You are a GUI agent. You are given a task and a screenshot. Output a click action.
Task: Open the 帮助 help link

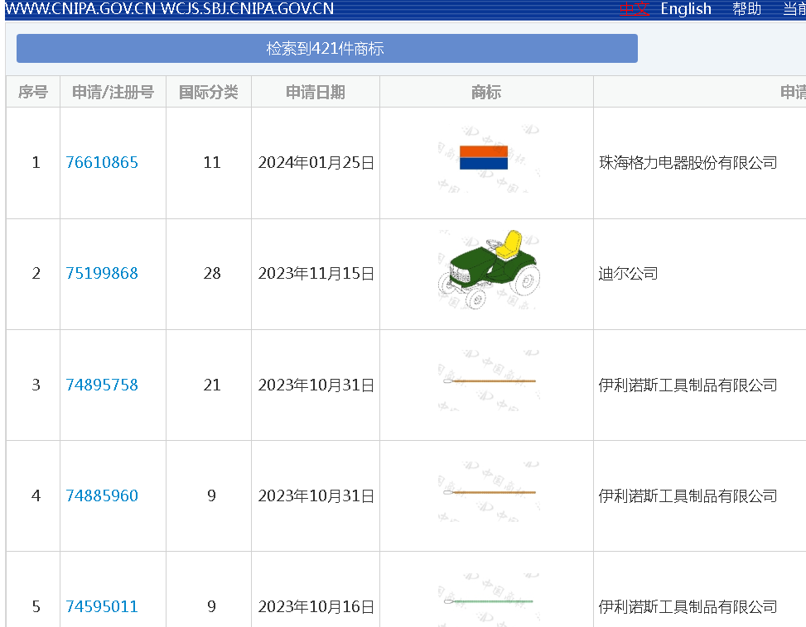(x=746, y=9)
